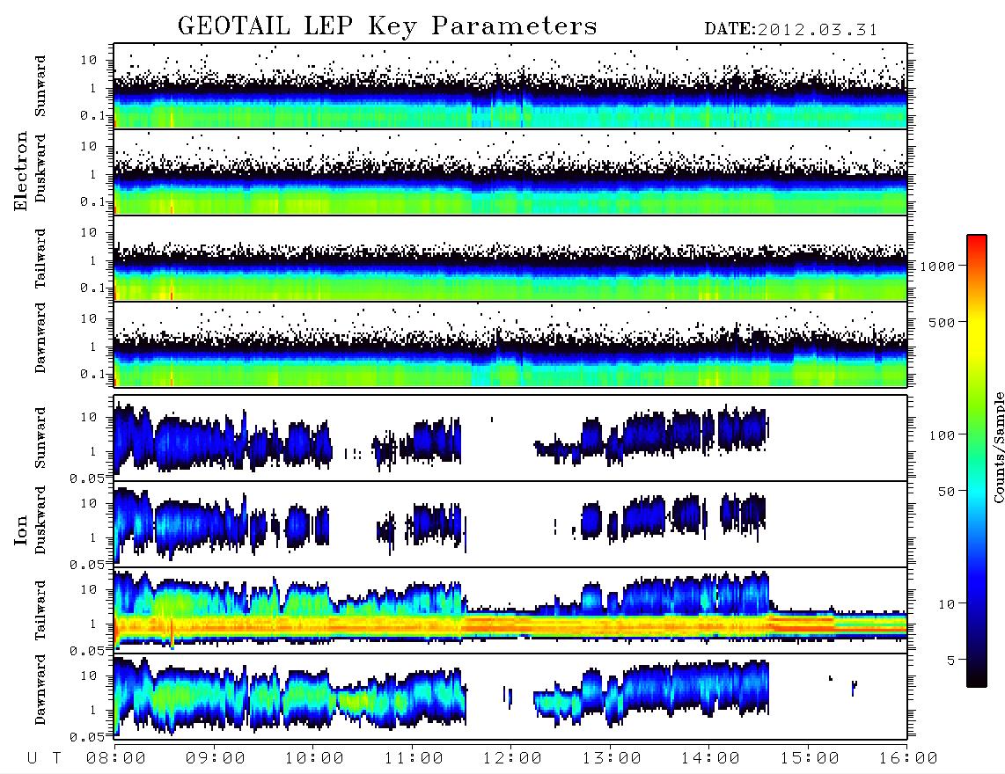
Task: Click the "0.1" tick of Electron Tailward panel
Action: [92, 288]
